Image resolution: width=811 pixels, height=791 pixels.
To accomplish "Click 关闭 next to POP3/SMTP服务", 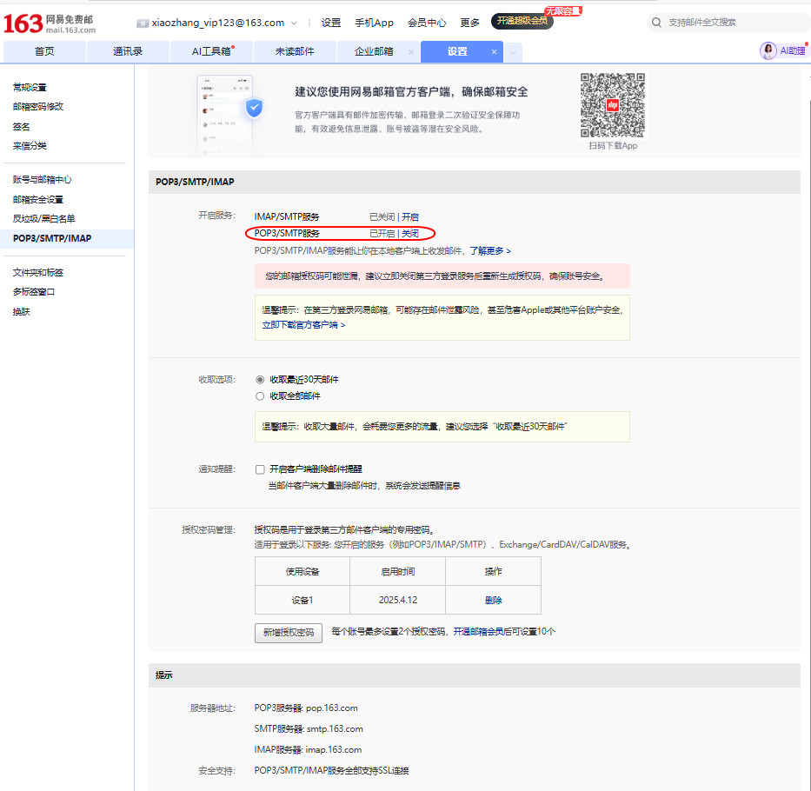I will point(409,234).
